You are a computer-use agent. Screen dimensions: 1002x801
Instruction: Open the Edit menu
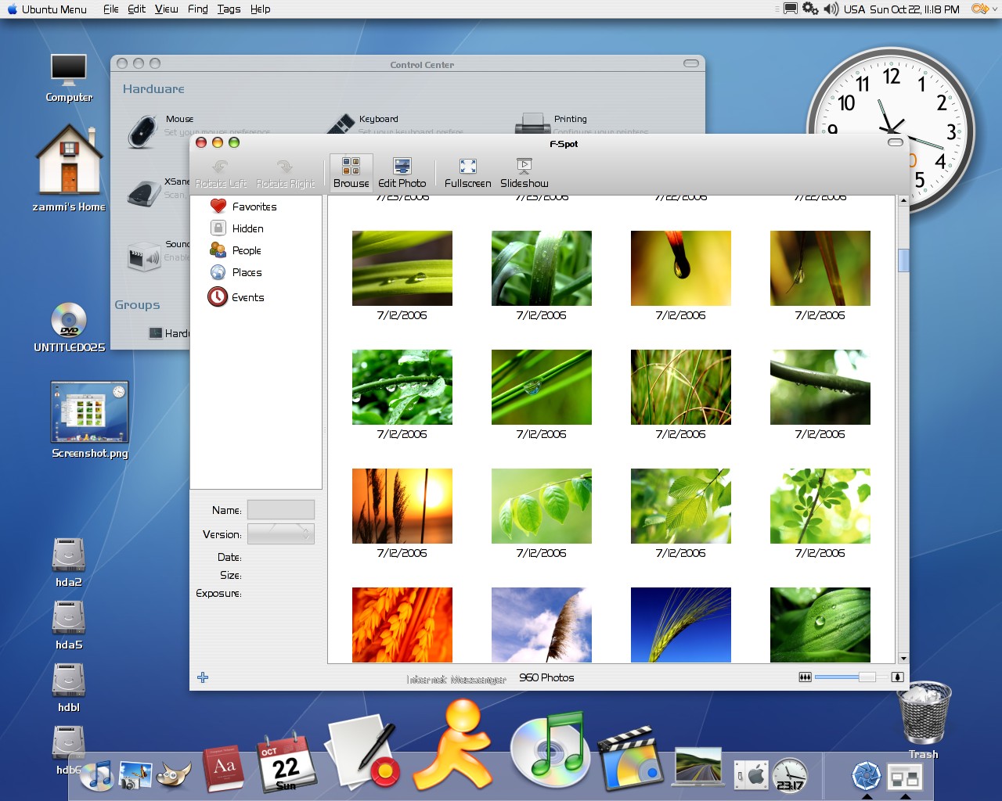(x=136, y=9)
